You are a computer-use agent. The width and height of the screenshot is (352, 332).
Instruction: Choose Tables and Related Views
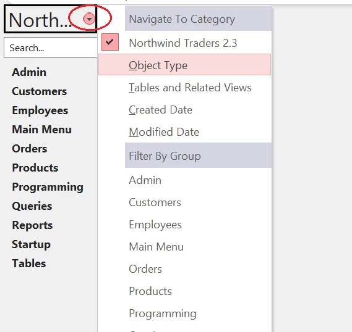pos(184,87)
